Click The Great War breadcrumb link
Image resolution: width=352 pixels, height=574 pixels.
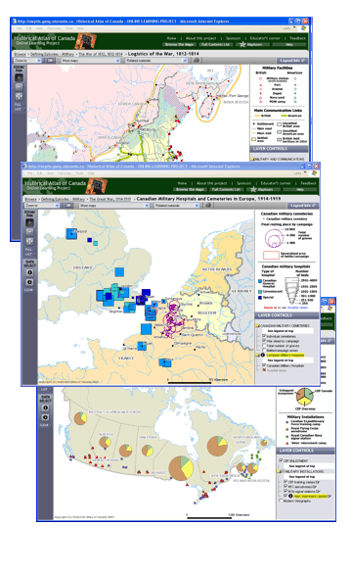110,199
